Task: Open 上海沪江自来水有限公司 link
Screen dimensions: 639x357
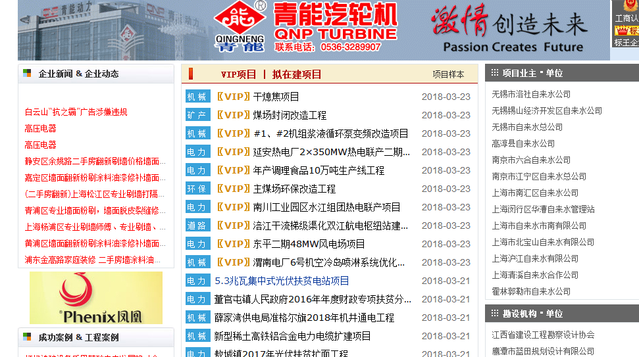Action: coord(535,258)
